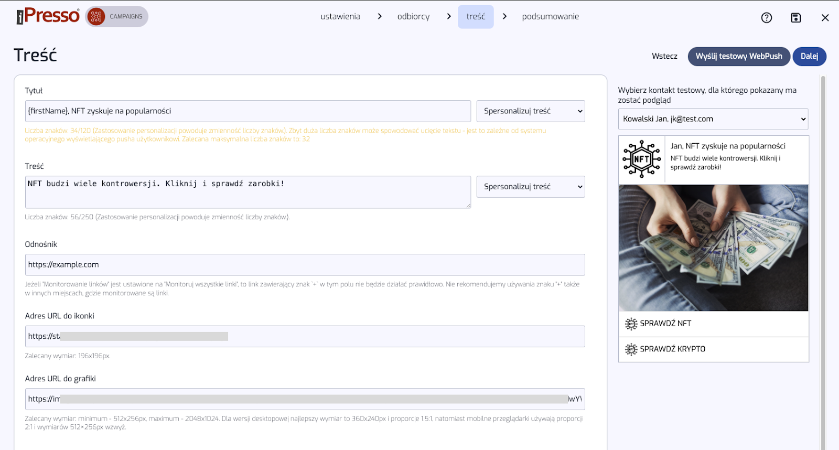The height and width of the screenshot is (450, 839).
Task: Click the iPresso logo
Action: tap(48, 16)
